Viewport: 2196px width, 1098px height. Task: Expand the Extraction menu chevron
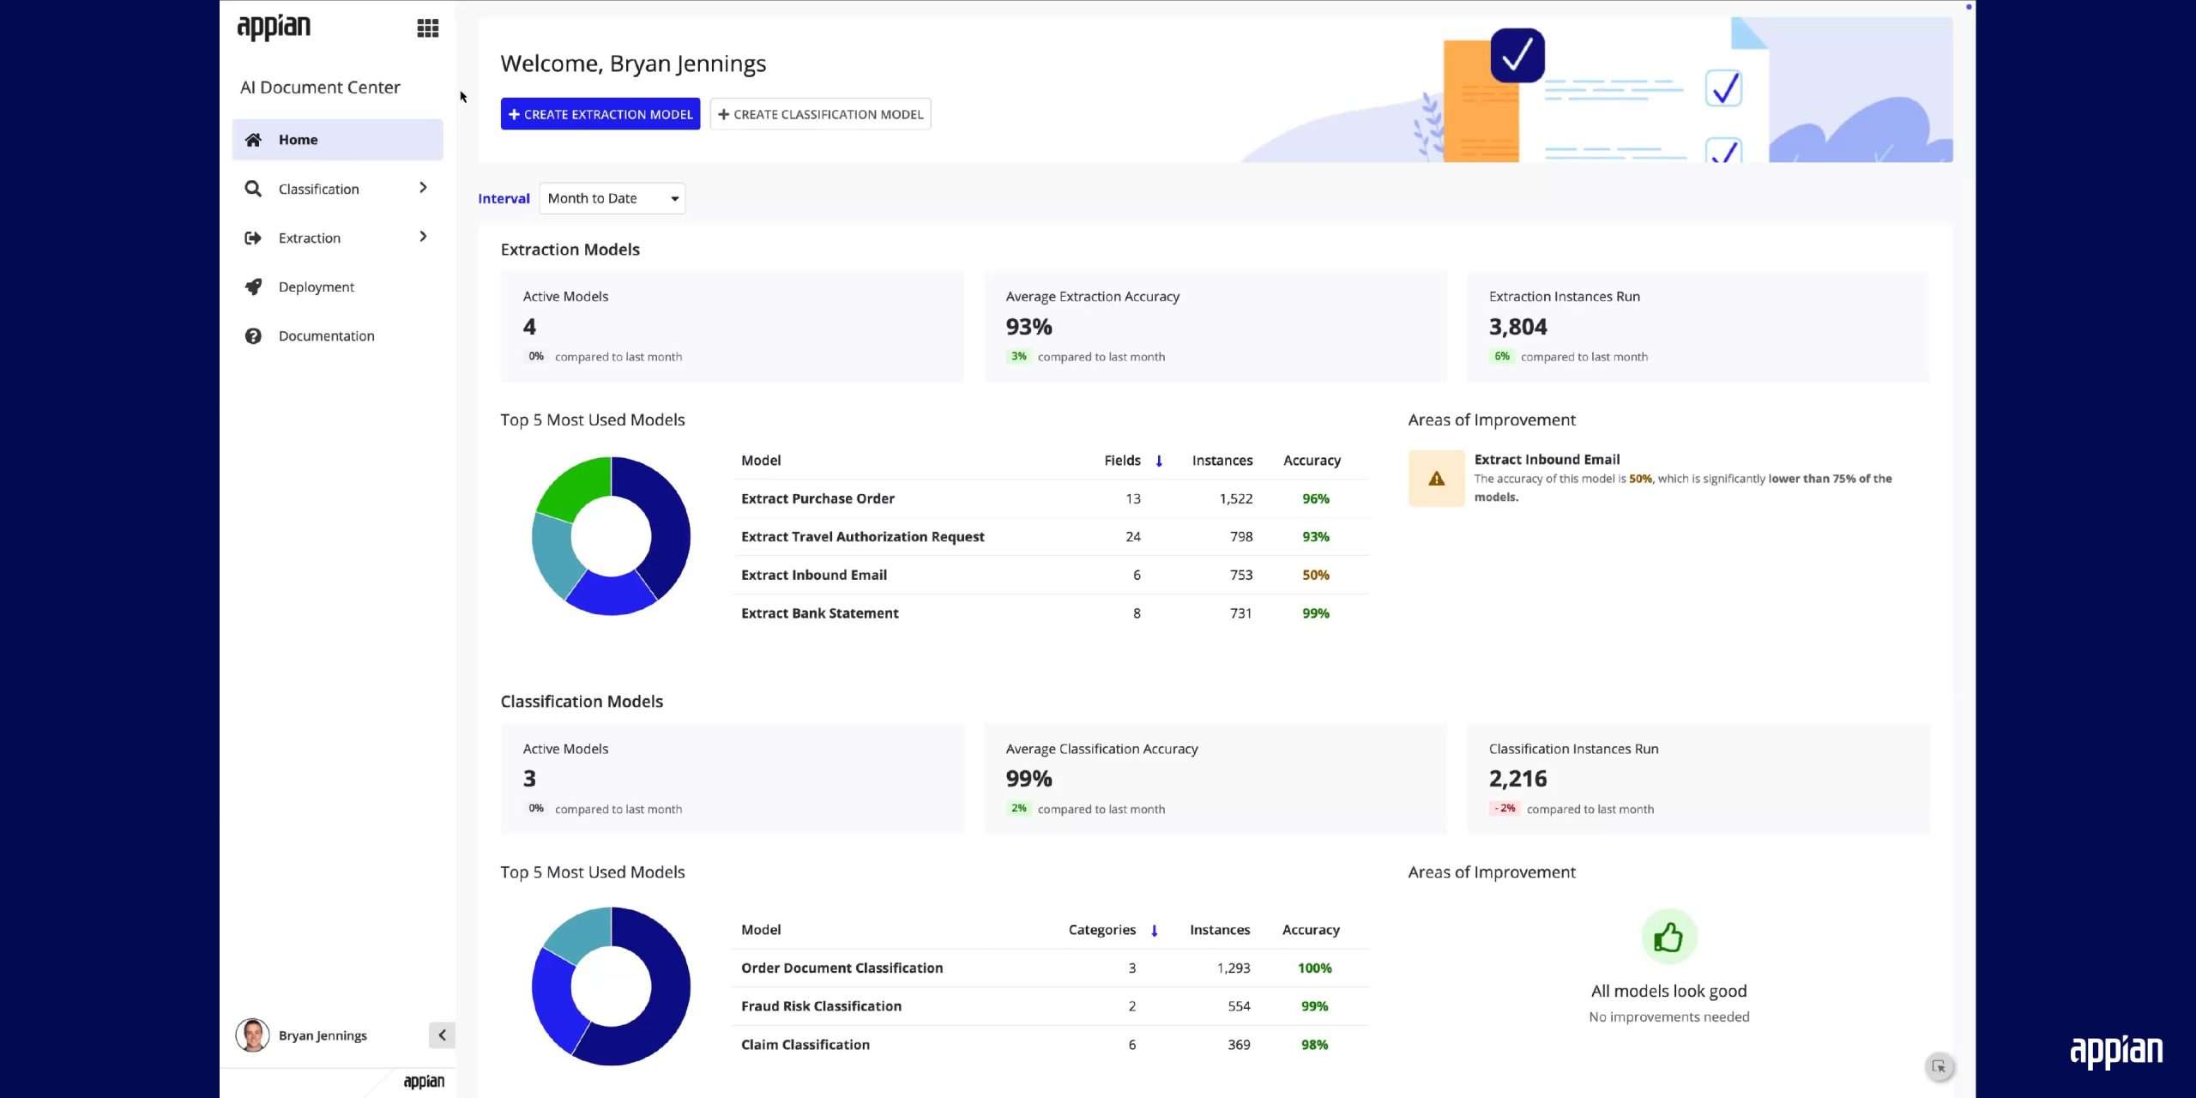coord(423,237)
